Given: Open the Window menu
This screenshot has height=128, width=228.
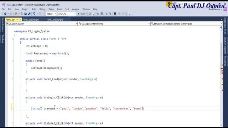Looking at the screenshot, I should pyautogui.click(x=86, y=9).
